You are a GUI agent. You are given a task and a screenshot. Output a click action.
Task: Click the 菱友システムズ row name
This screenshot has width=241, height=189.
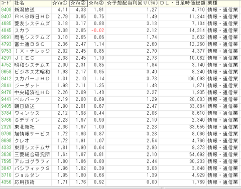pyautogui.click(x=32, y=24)
